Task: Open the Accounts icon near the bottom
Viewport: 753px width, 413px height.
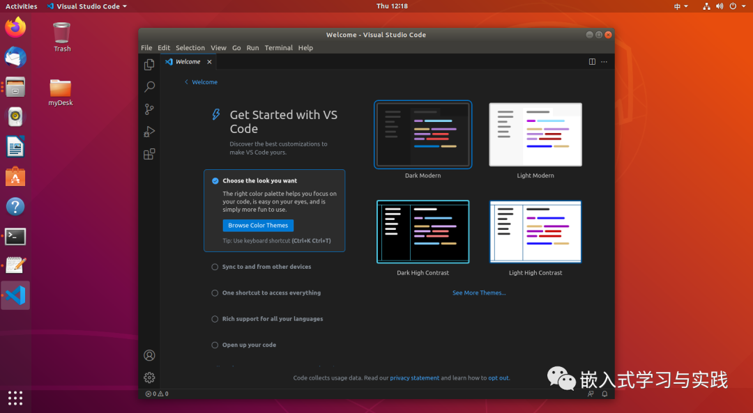Action: tap(149, 355)
